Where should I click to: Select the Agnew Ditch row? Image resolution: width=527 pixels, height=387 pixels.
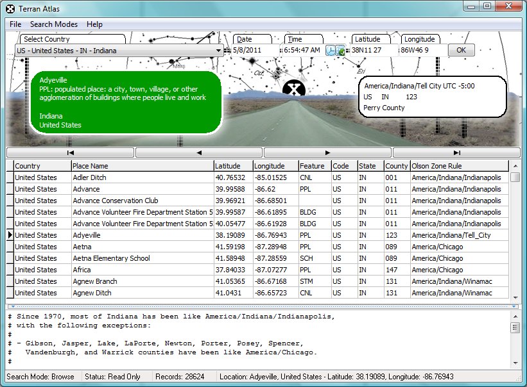(x=261, y=293)
